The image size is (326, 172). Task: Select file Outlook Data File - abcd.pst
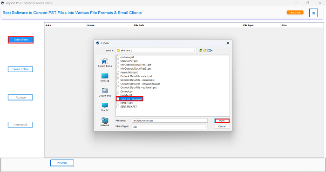pos(134,76)
